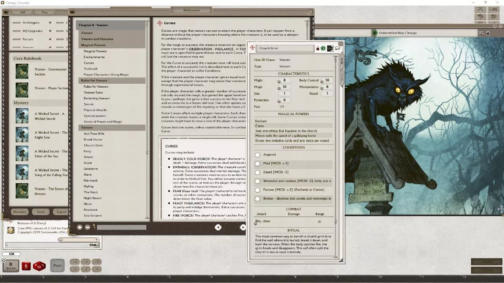Click the lock icon on map header
This screenshot has width=504, height=283.
[x=488, y=33]
